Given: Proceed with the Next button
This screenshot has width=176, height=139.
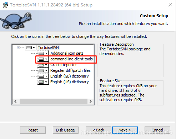Looking at the screenshot, I should 125,130.
